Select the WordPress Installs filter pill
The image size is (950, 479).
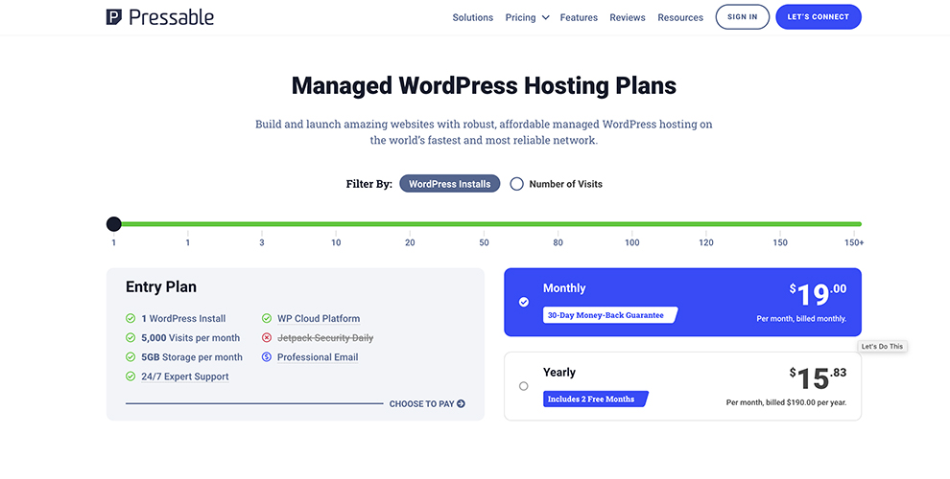click(x=449, y=184)
